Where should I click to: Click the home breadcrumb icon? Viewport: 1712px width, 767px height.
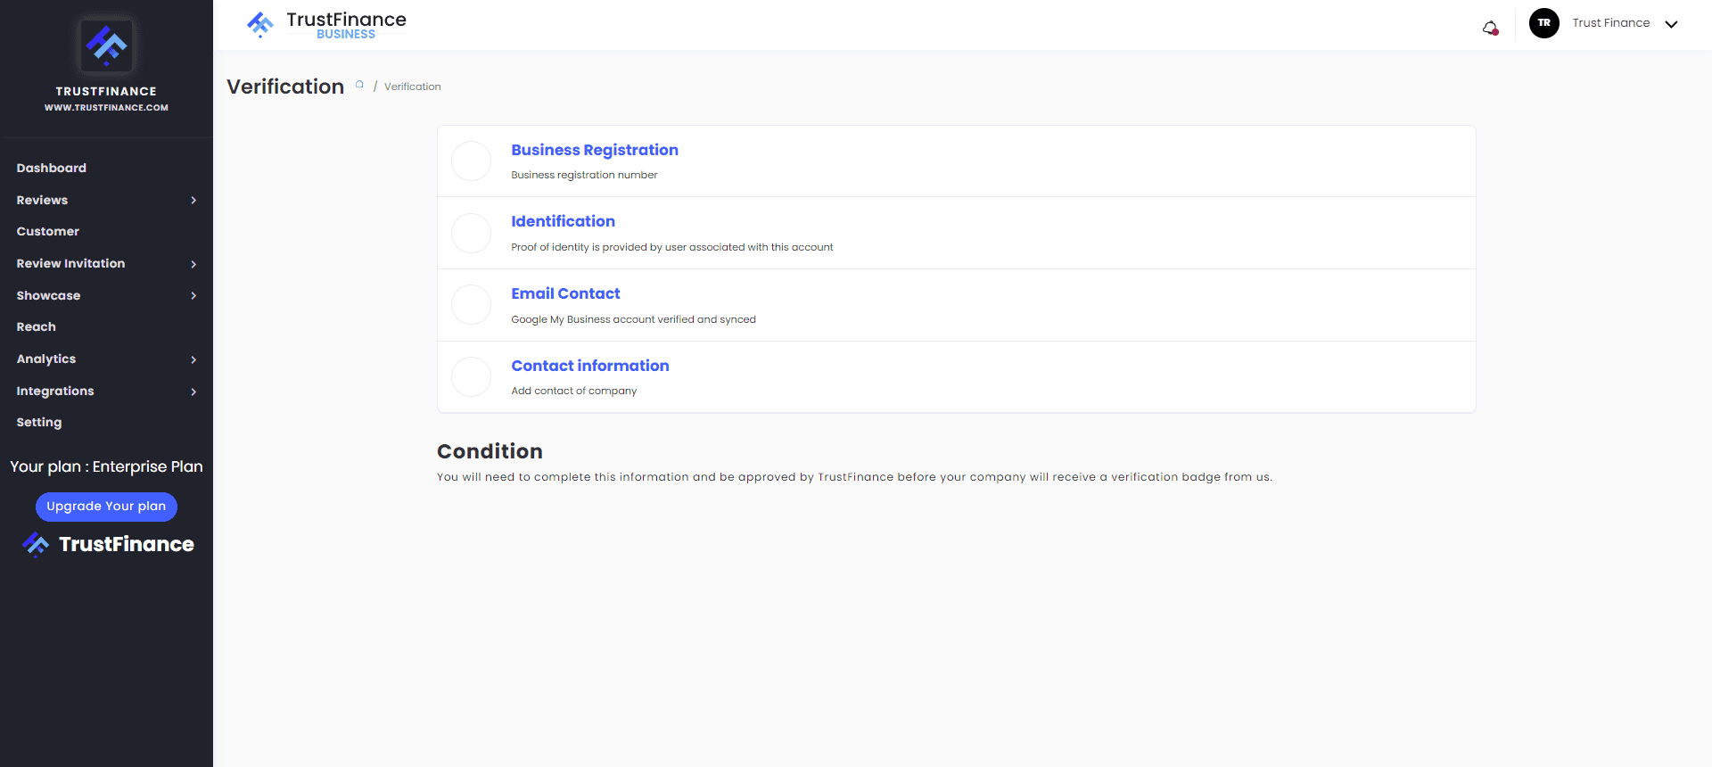coord(359,86)
